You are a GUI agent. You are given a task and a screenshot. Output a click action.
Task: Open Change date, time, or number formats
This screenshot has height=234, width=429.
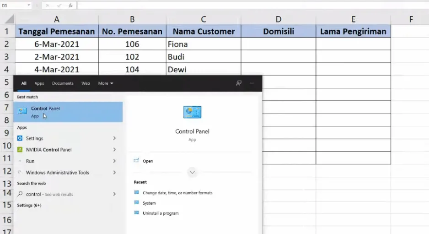coord(177,193)
